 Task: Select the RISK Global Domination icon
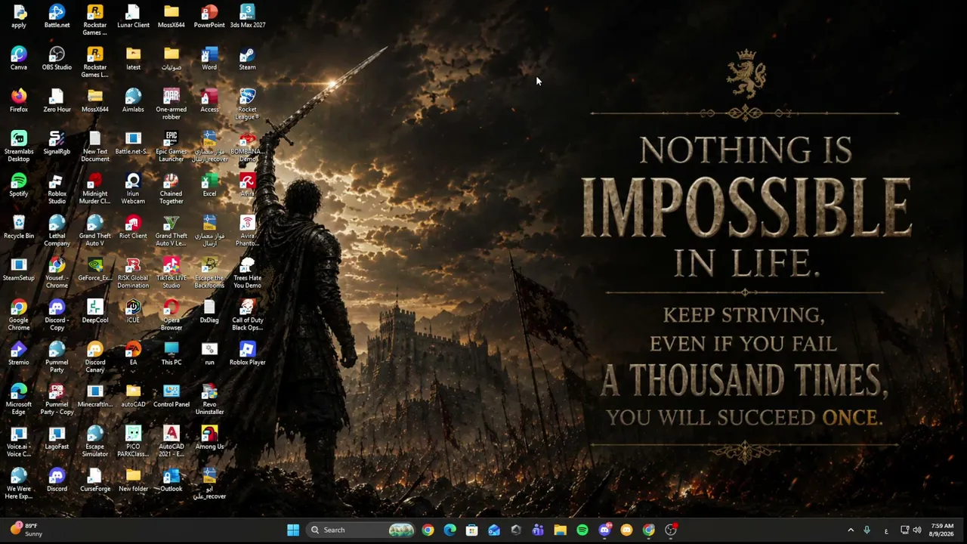point(133,274)
